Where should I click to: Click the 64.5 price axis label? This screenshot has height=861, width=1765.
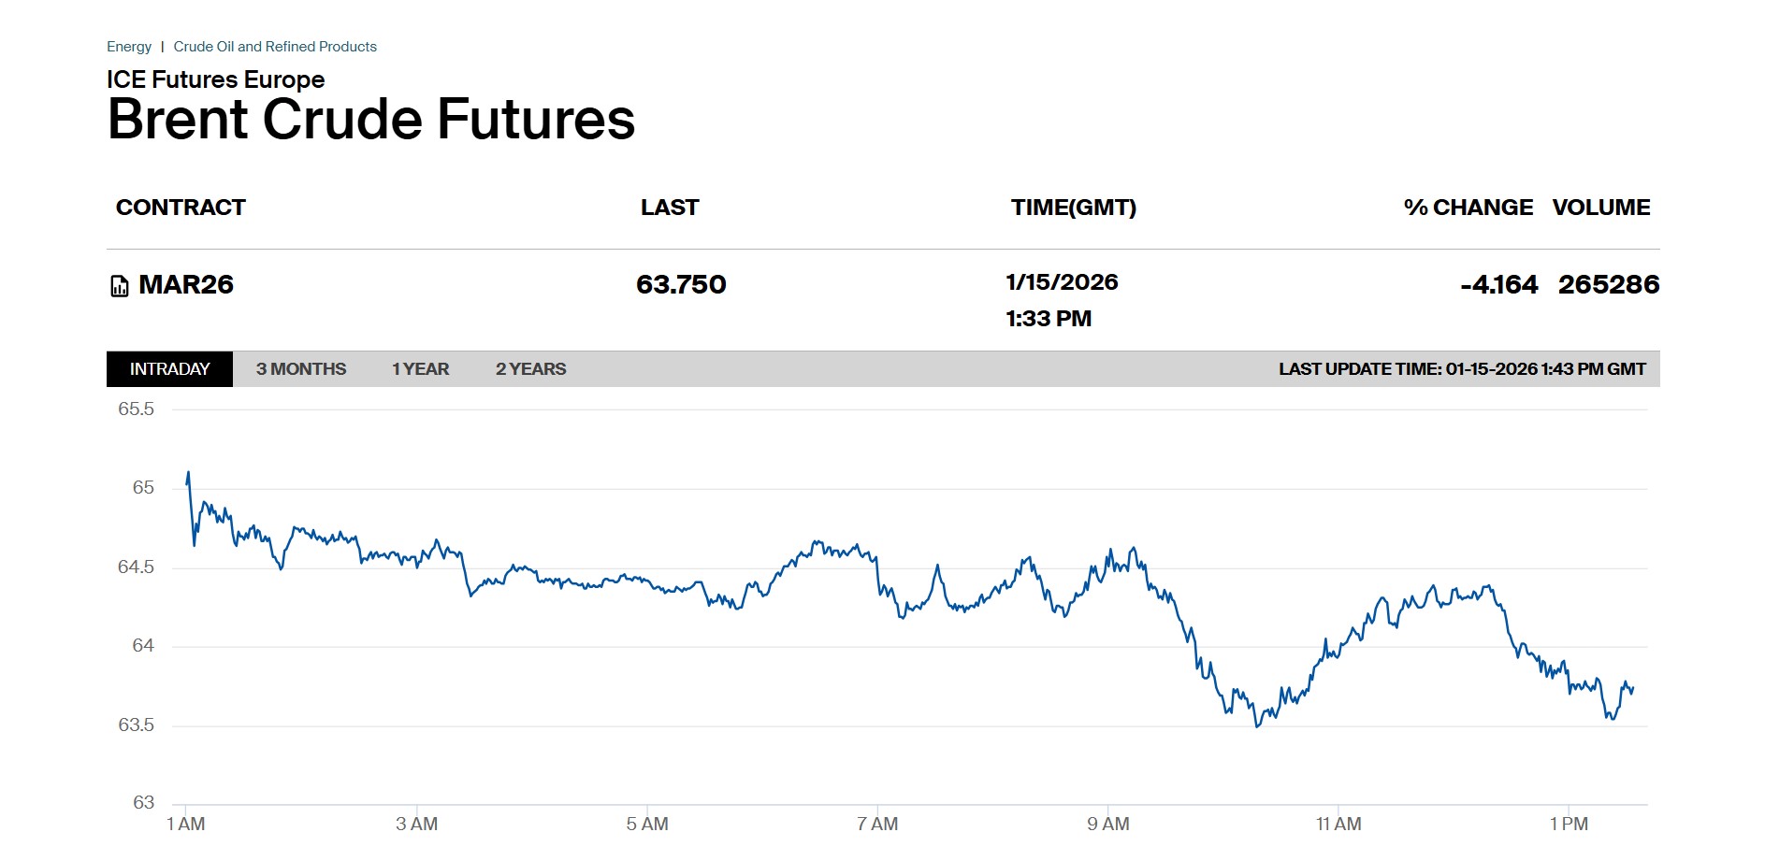click(136, 567)
